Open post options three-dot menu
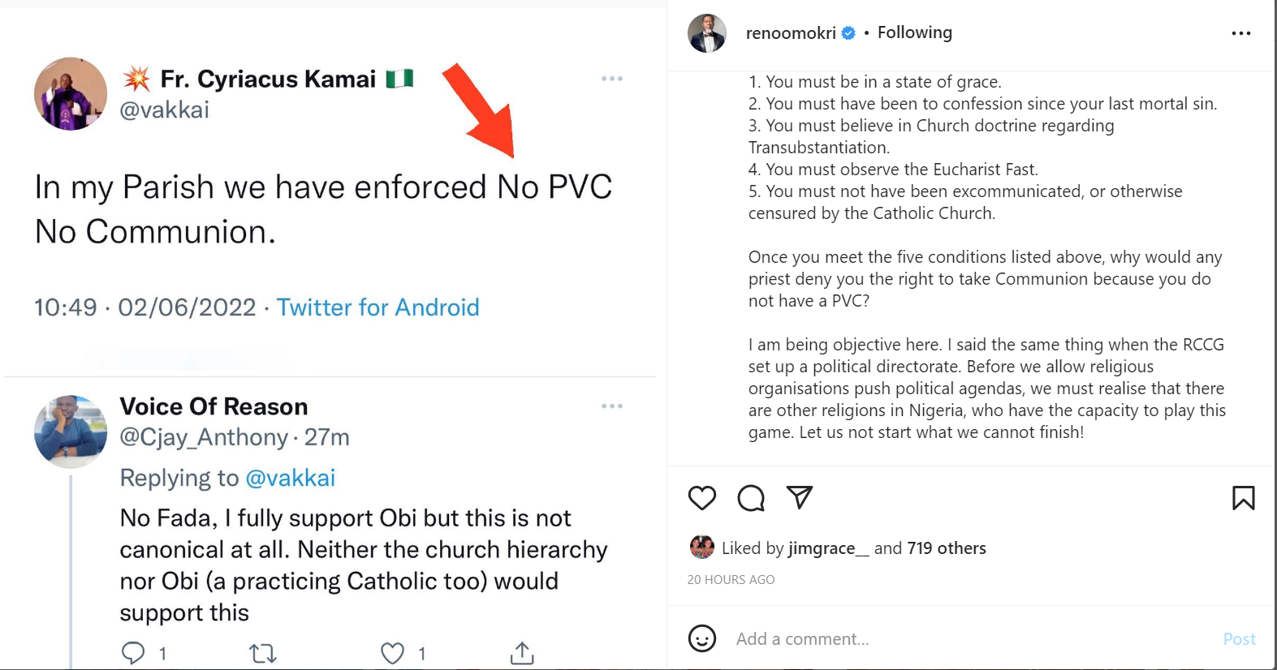Viewport: 1277px width, 670px height. coord(1240,33)
